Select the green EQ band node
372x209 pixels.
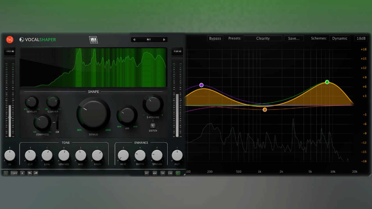(x=327, y=82)
